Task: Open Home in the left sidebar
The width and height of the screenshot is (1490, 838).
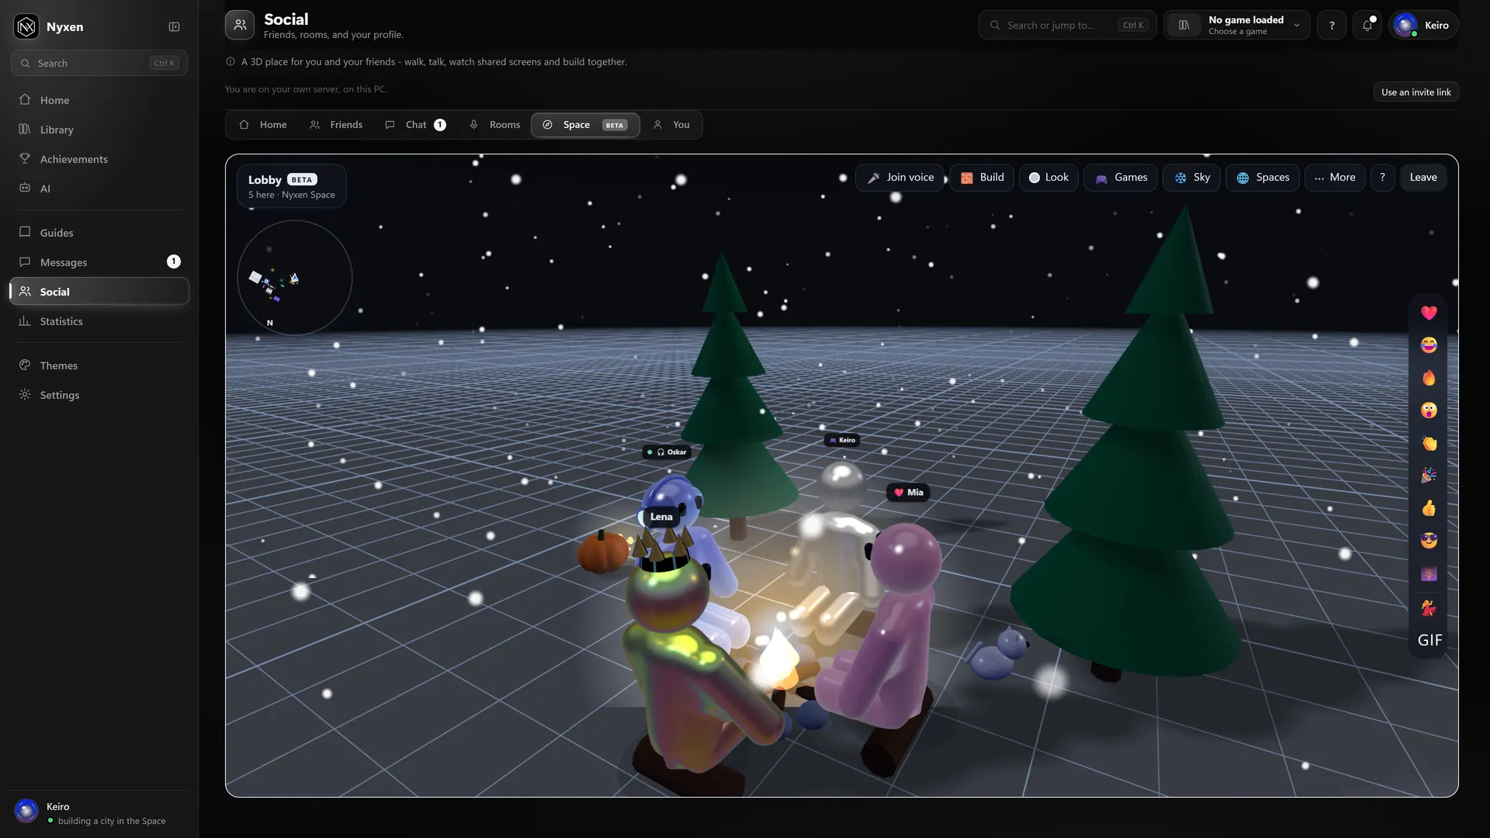Action: click(x=99, y=100)
